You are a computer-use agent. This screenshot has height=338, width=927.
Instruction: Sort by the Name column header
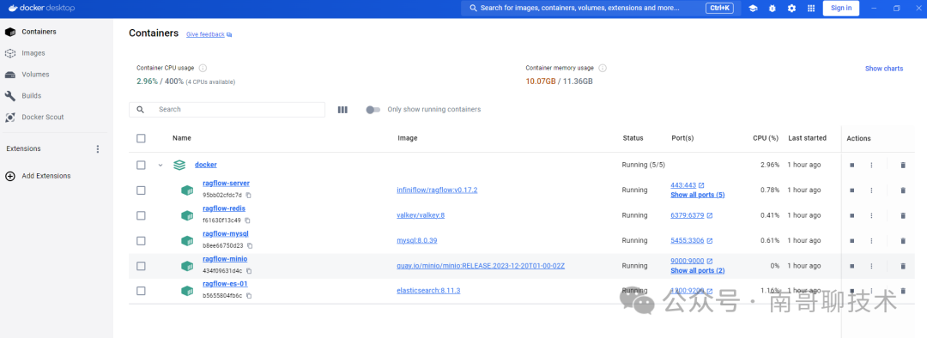click(181, 138)
